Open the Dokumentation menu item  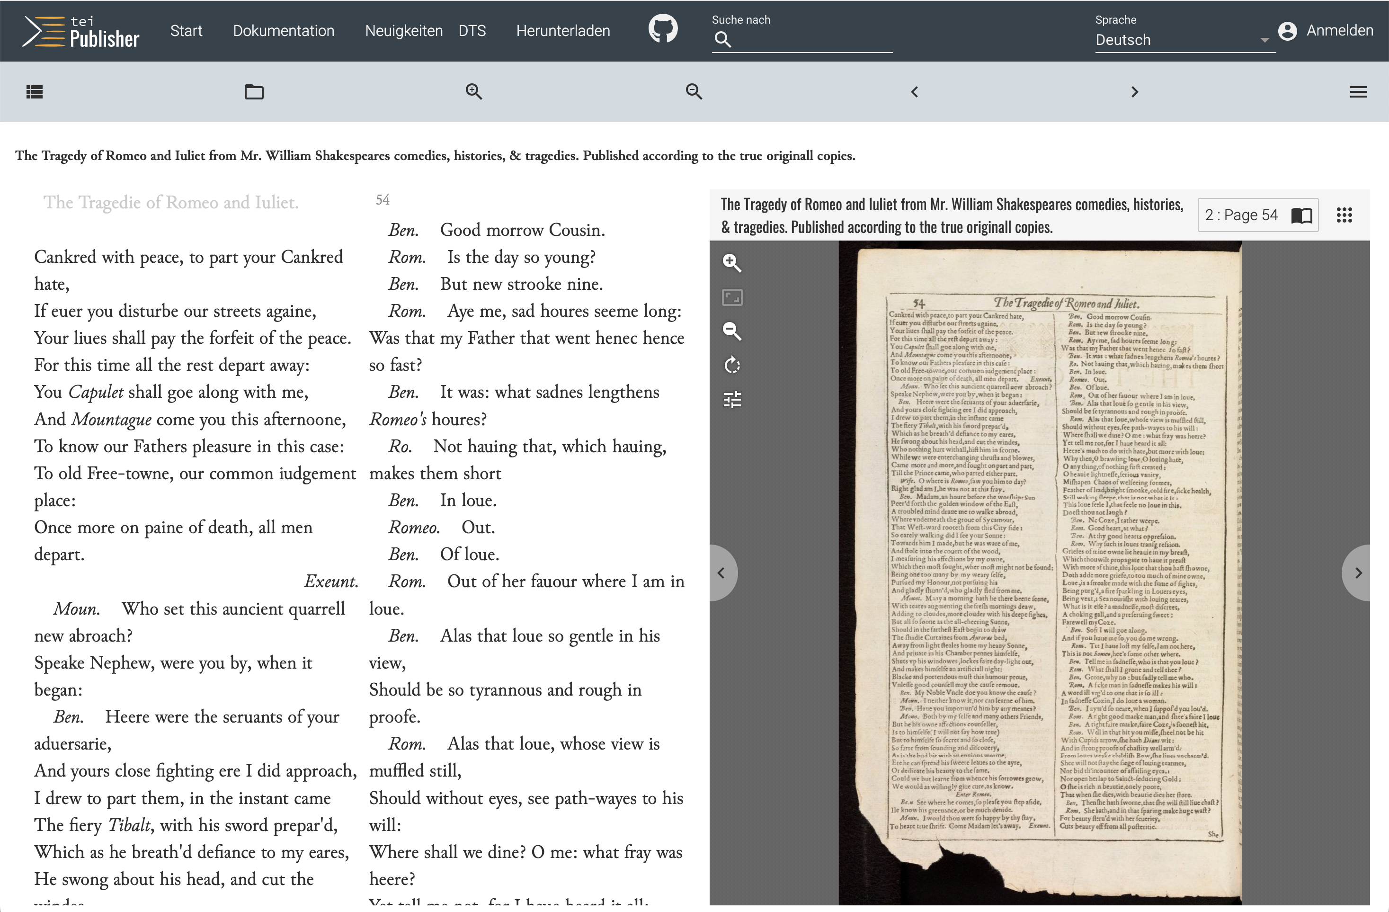click(x=284, y=30)
